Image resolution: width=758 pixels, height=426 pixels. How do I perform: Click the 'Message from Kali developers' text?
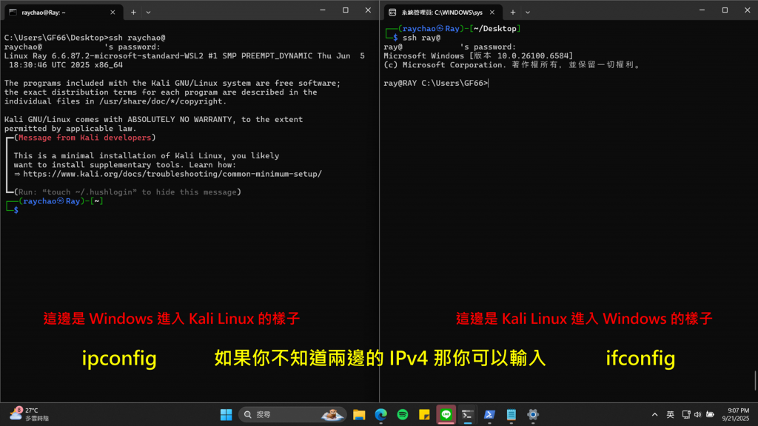pyautogui.click(x=84, y=138)
